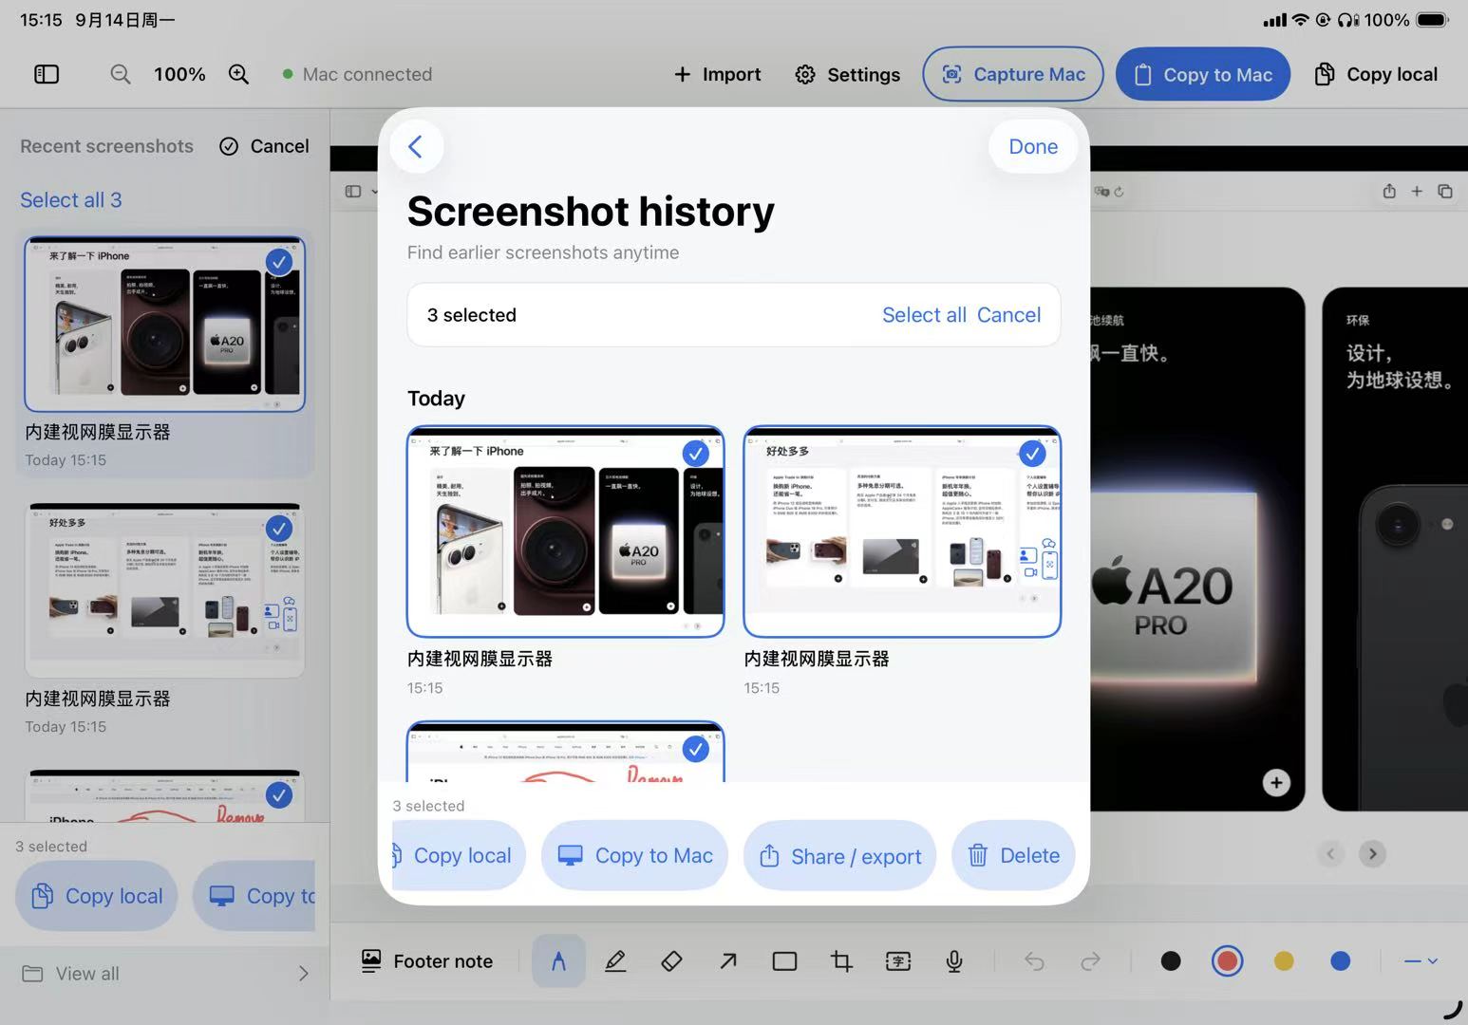
Task: Zoom out with the minus magnifier
Action: tap(120, 74)
